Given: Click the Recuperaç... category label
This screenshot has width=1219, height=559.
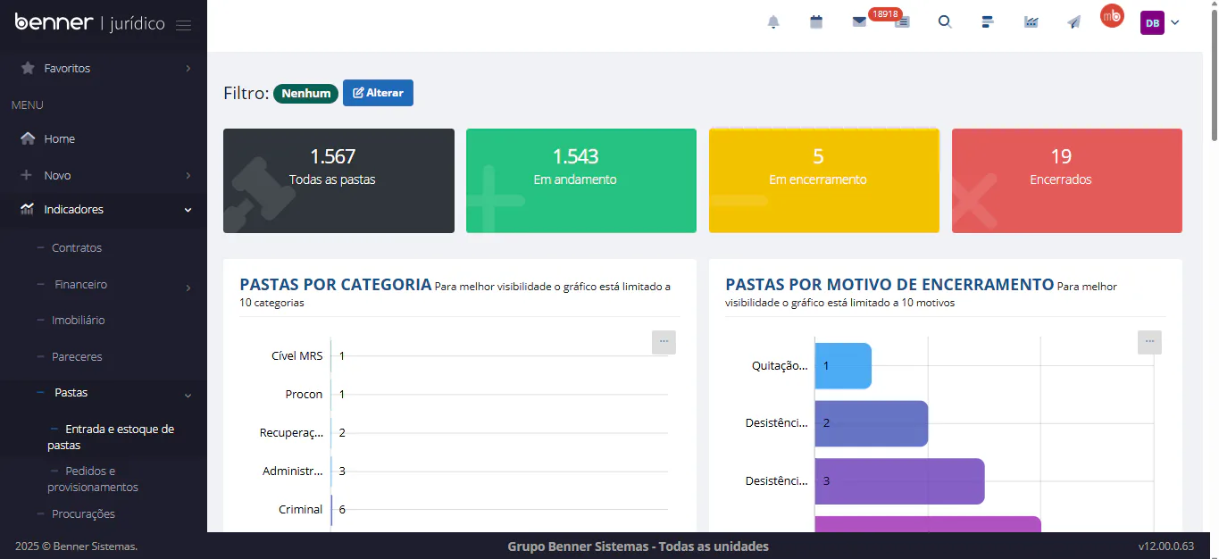Looking at the screenshot, I should [x=292, y=432].
